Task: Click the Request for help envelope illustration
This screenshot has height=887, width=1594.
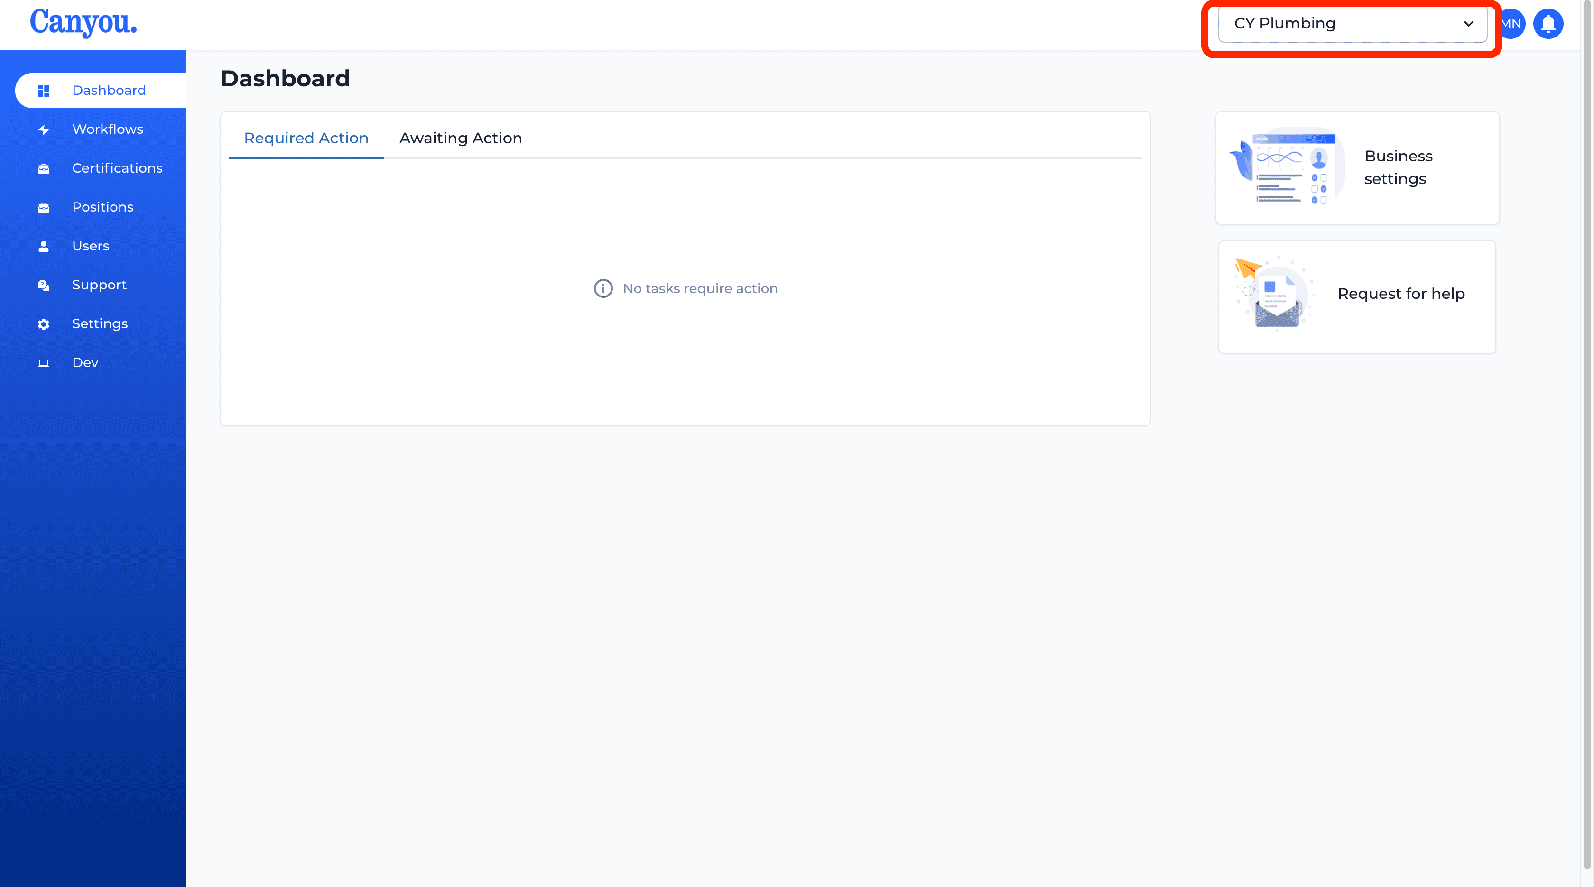Action: pyautogui.click(x=1275, y=295)
